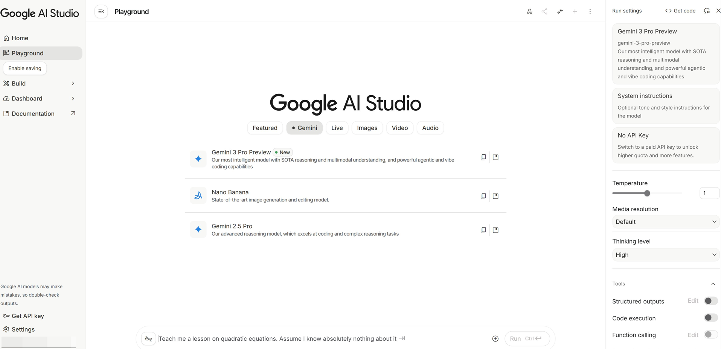Viewport: 721px width, 349px height.
Task: Change Thinking level from High
Action: (x=665, y=255)
